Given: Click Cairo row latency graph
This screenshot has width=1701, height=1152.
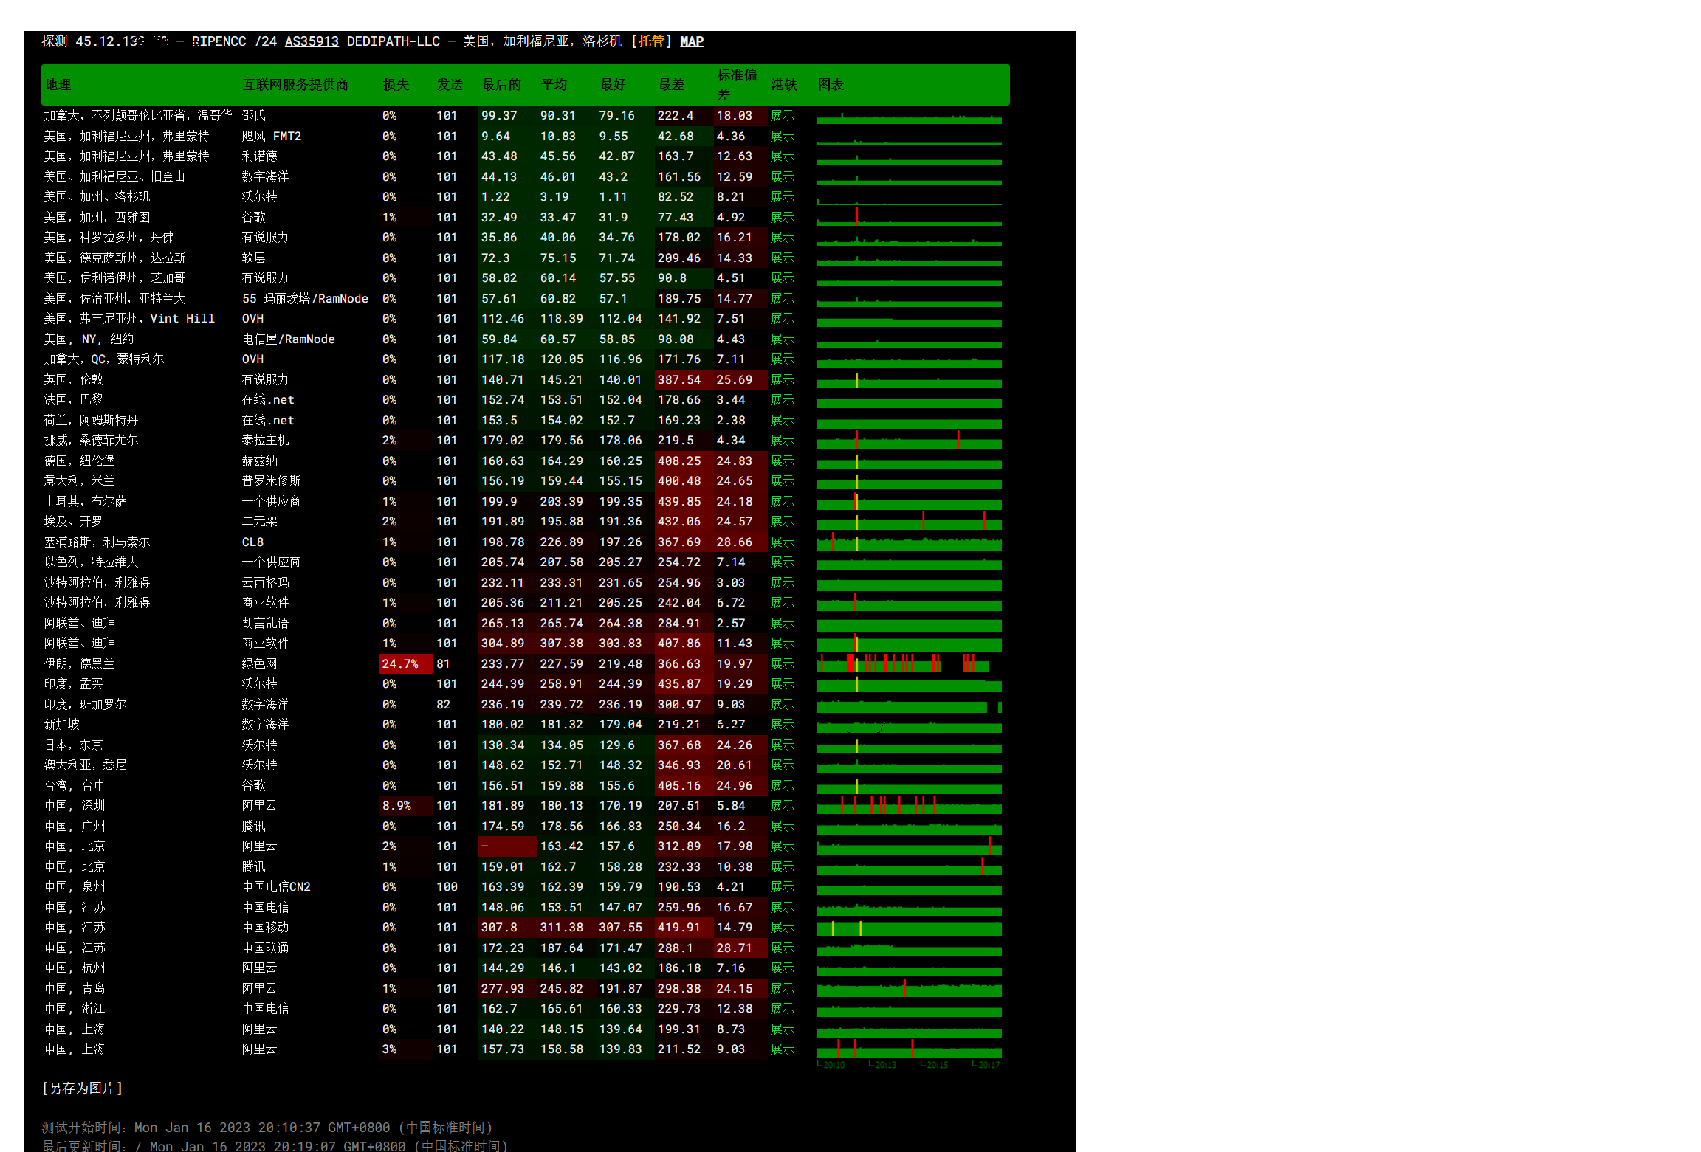Looking at the screenshot, I should pos(909,522).
